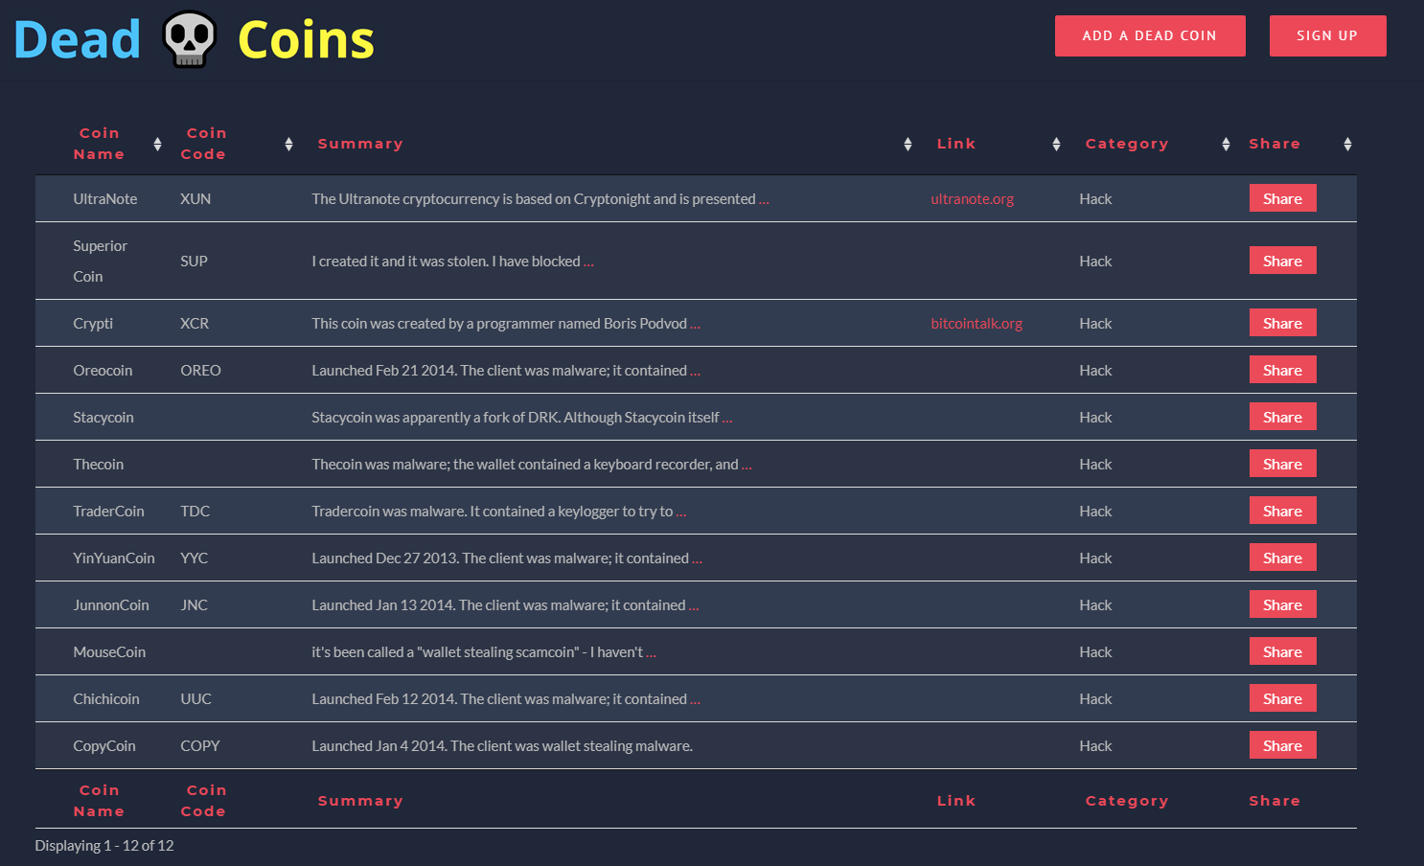The height and width of the screenshot is (866, 1424).
Task: Sort by Category column arrows
Action: (x=1226, y=144)
